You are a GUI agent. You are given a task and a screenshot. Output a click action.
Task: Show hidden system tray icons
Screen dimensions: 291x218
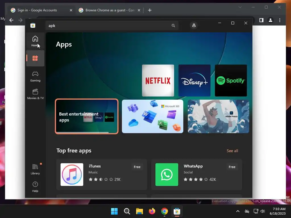pyautogui.click(x=238, y=211)
